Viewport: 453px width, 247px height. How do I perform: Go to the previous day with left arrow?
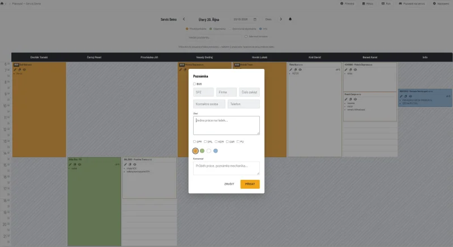coord(183,19)
